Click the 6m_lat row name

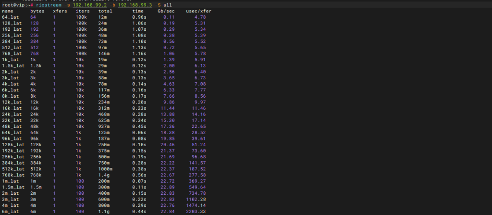[10, 211]
